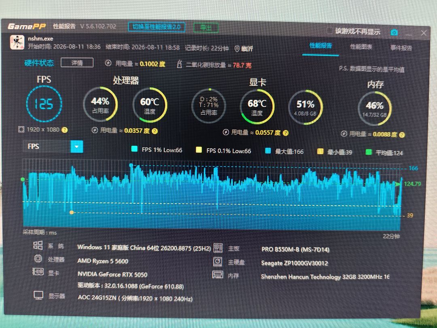Click the CPU 60℃ temperature gauge
437x328 pixels.
(x=149, y=105)
